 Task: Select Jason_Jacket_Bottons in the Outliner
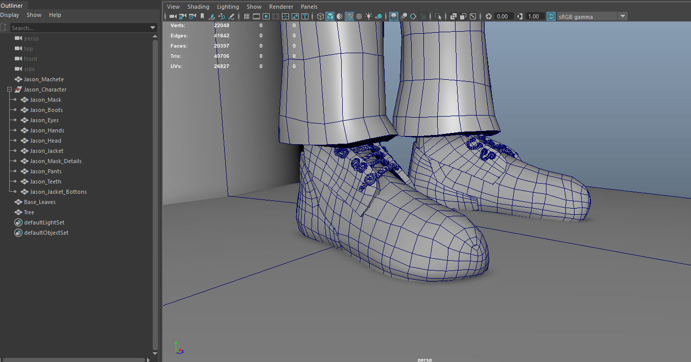(x=58, y=192)
